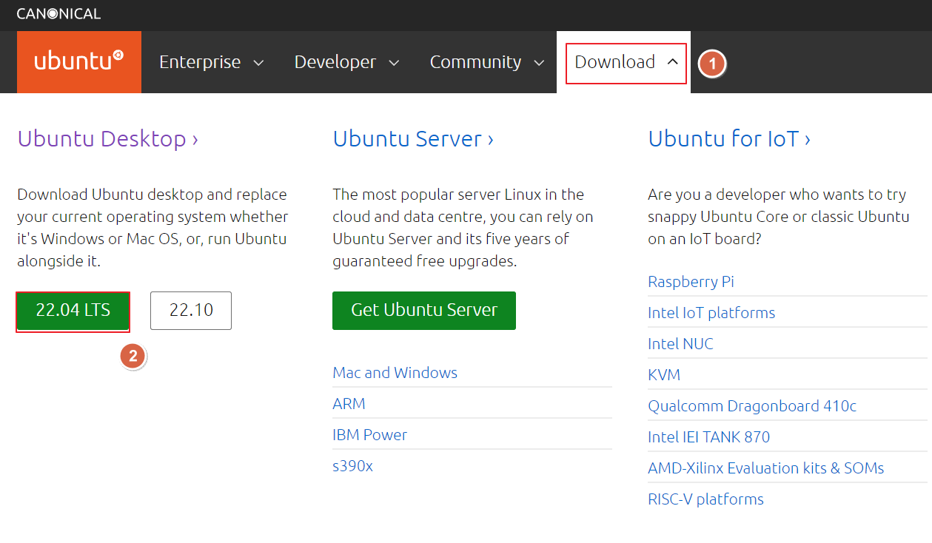932x543 pixels.
Task: Open the Intel IoT platforms link
Action: tap(711, 313)
